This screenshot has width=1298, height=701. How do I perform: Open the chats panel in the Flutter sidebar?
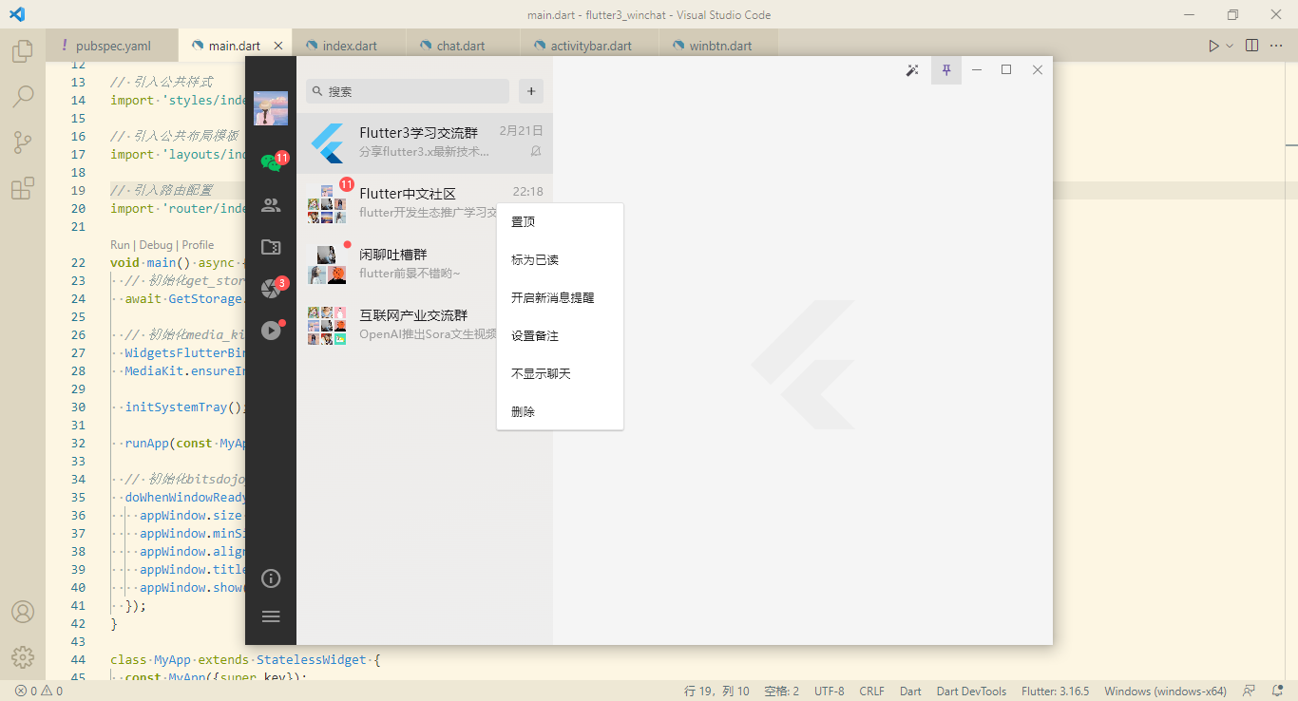pyautogui.click(x=271, y=161)
